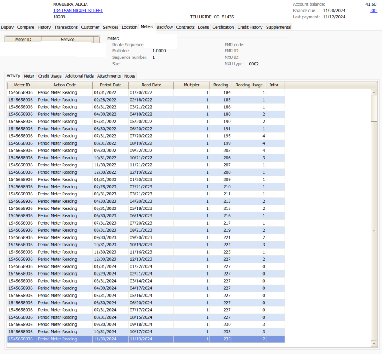Switch to the Services tab

110,27
